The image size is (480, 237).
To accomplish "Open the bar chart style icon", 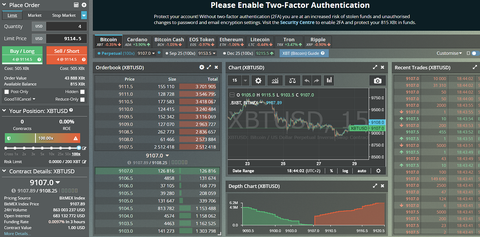I will coord(329,80).
